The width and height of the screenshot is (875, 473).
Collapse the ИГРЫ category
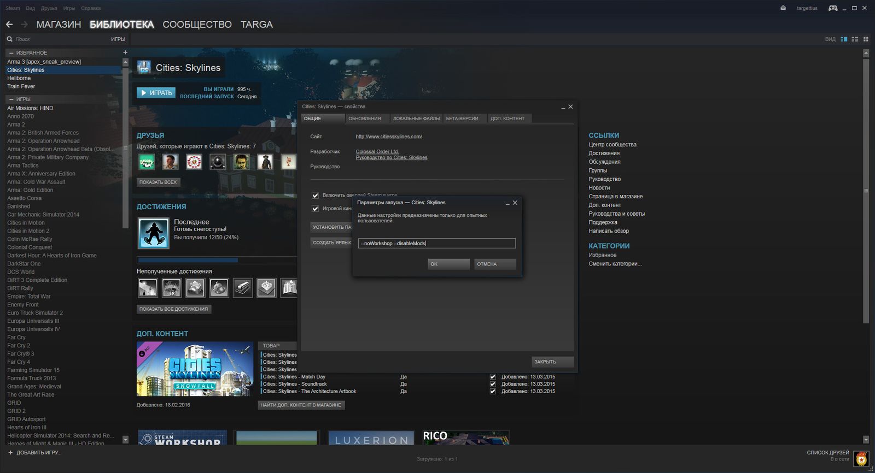[11, 99]
